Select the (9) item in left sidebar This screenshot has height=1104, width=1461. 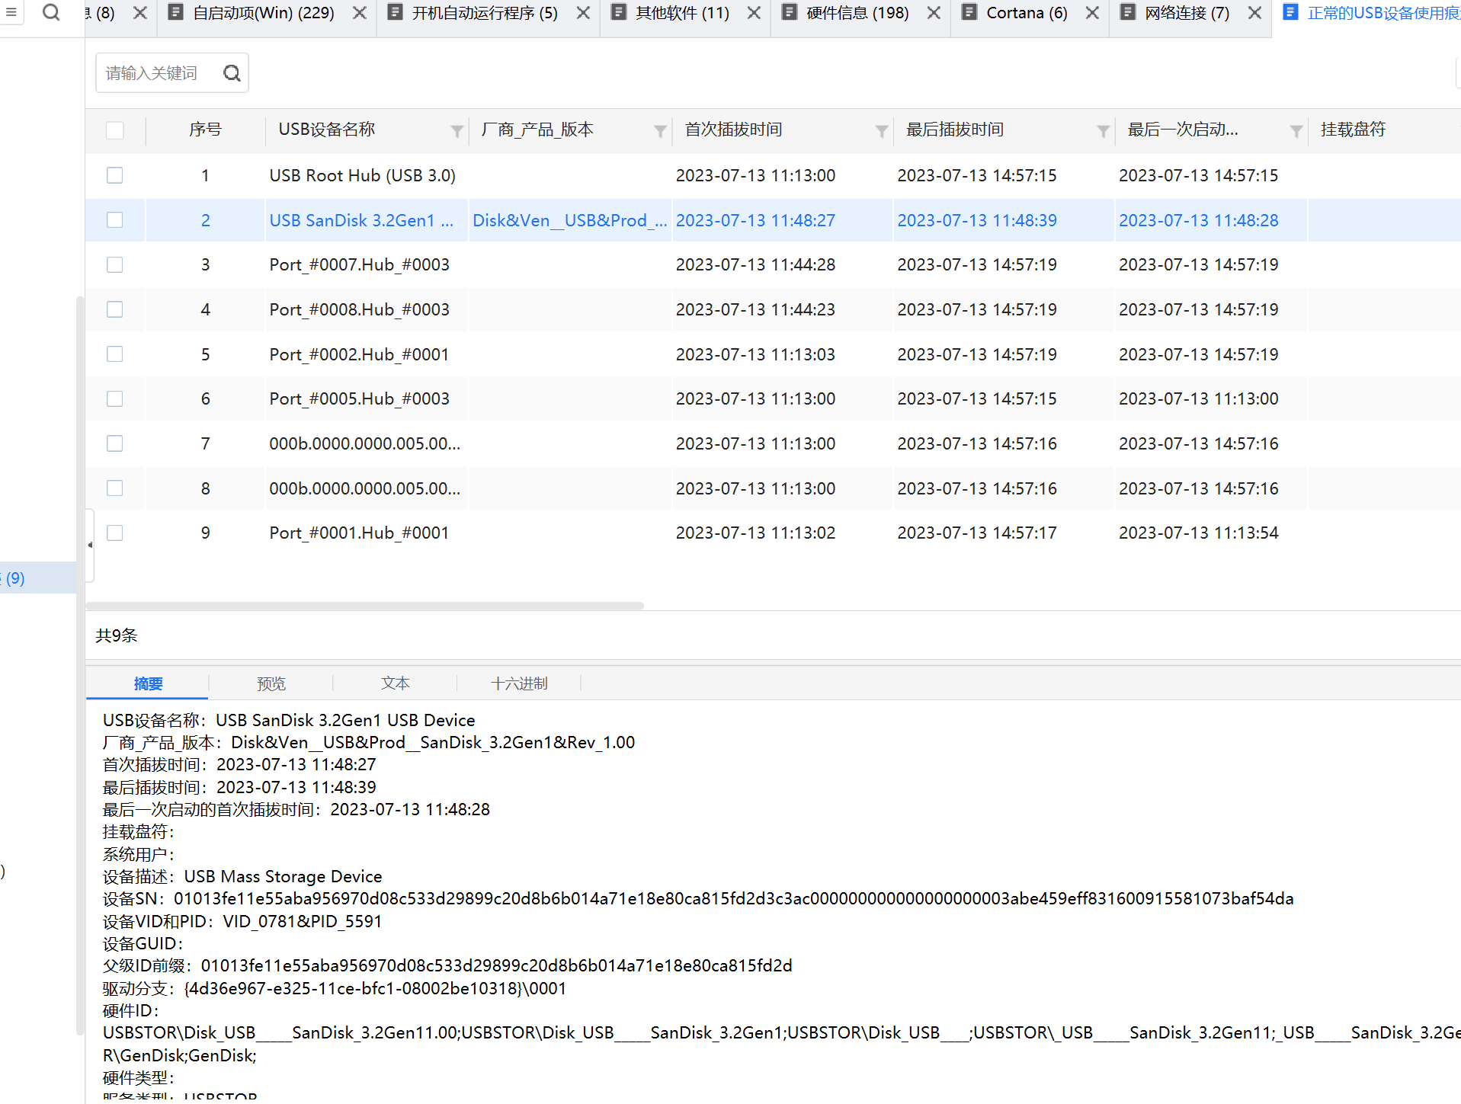pyautogui.click(x=38, y=578)
